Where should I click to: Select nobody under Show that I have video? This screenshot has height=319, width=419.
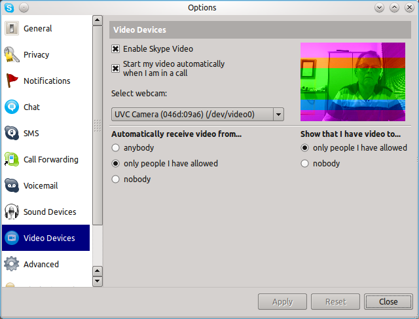(x=304, y=164)
